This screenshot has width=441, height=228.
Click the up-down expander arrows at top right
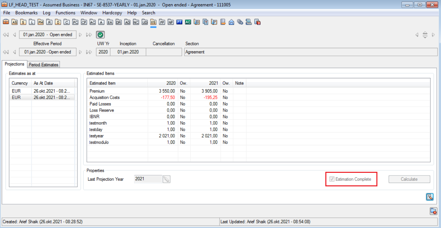[425, 35]
